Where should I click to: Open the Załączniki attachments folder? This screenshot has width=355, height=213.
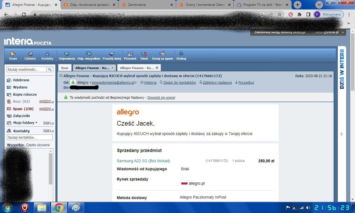(x=21, y=116)
